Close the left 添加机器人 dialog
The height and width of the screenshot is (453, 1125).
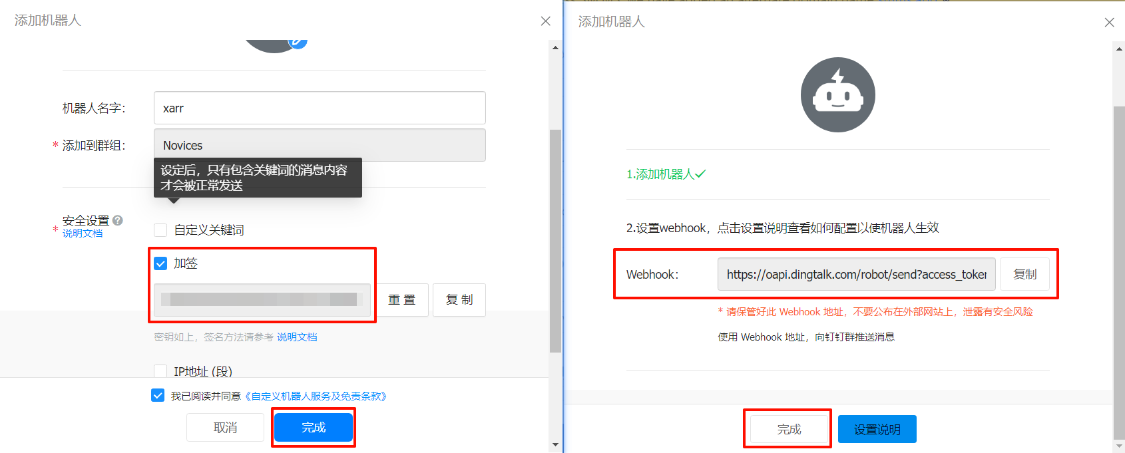click(545, 21)
